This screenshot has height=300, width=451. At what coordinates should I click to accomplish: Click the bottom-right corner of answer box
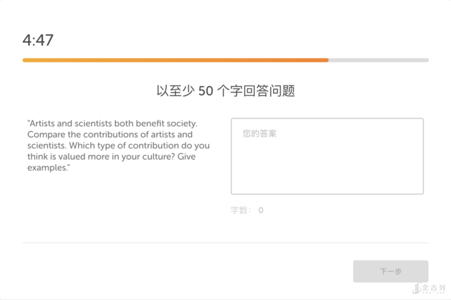pyautogui.click(x=422, y=192)
